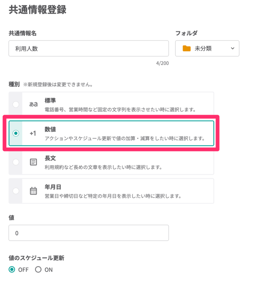Click the calendar date type icon
The image size is (259, 283).
pyautogui.click(x=33, y=191)
